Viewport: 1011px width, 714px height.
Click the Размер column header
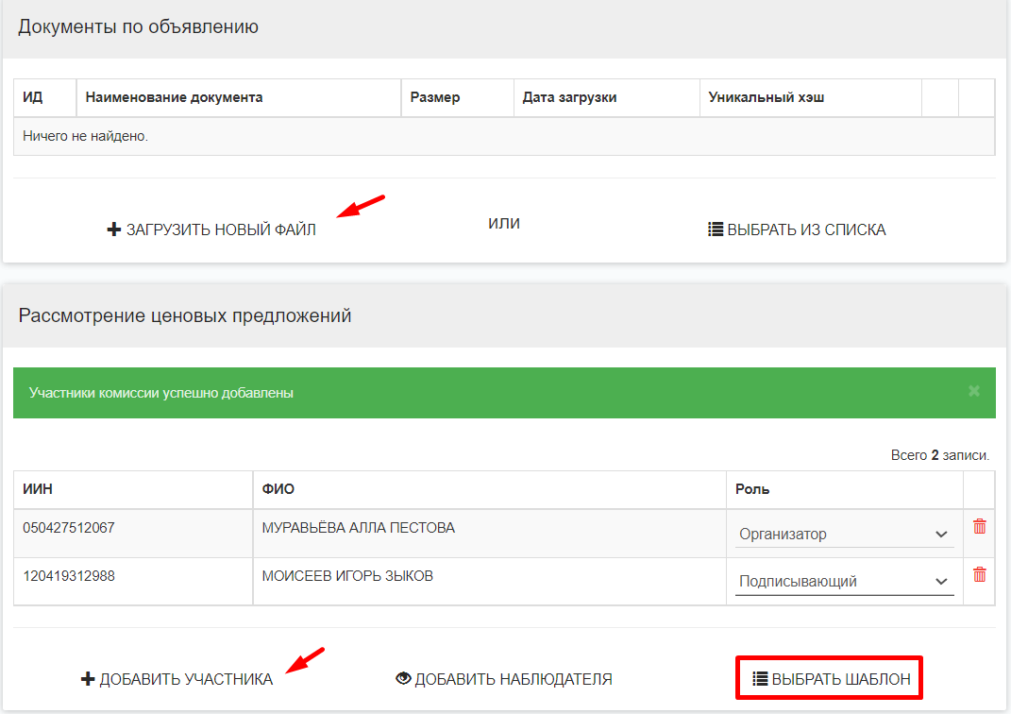click(x=435, y=97)
